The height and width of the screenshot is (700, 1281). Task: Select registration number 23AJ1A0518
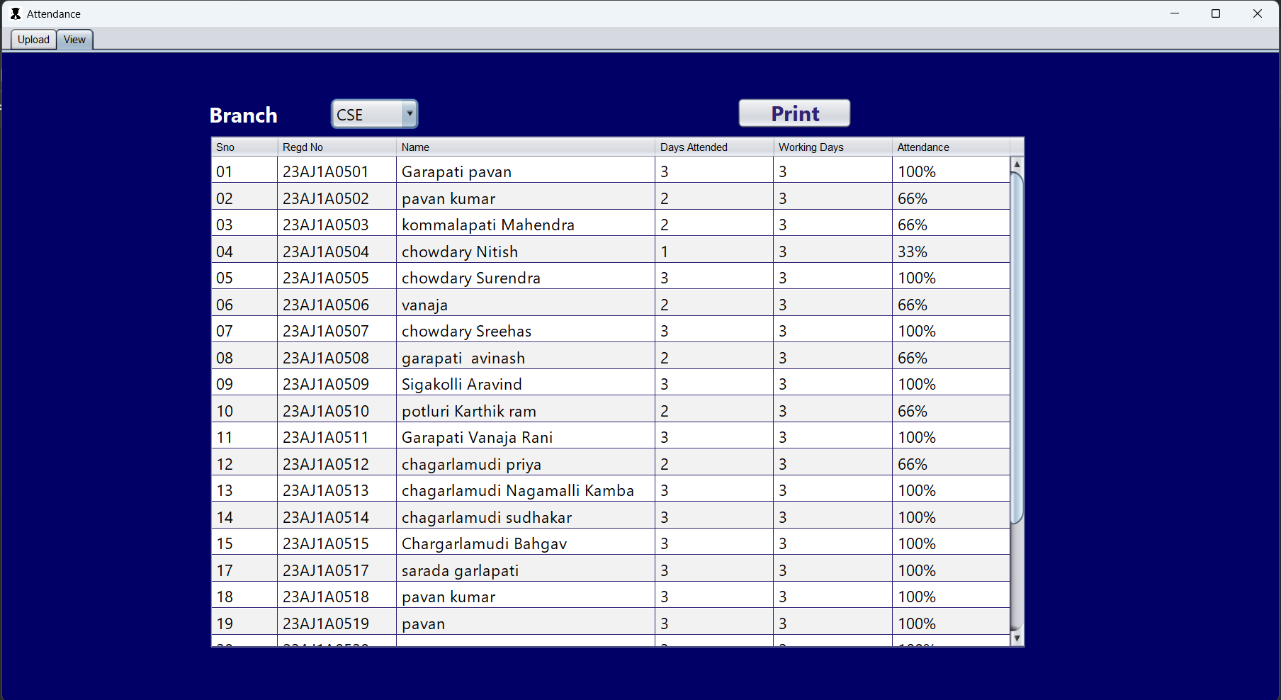337,597
